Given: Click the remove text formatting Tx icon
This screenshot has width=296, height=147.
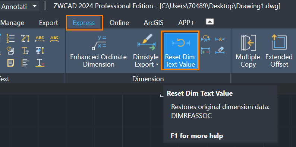Looking at the screenshot, I should 40,63.
